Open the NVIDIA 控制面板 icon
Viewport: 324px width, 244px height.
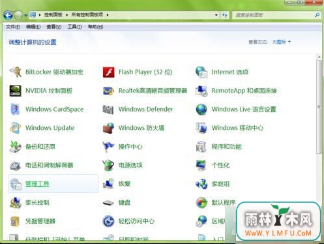(x=16, y=91)
